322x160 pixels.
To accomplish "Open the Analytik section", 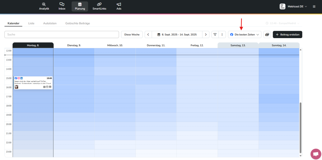I will click(x=44, y=6).
